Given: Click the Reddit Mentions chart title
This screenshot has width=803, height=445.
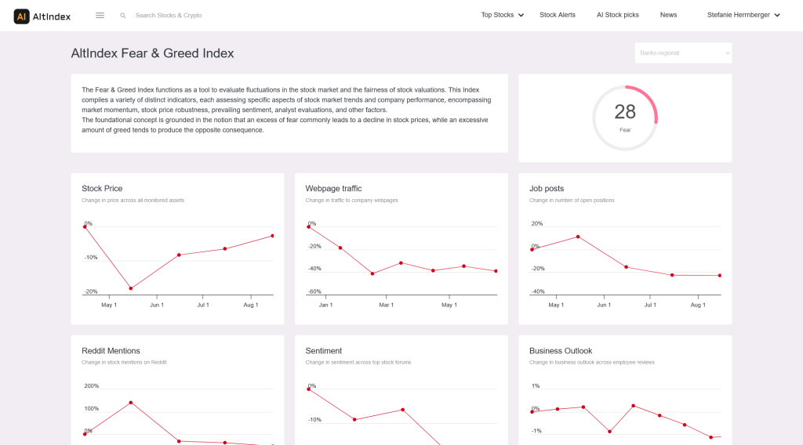Looking at the screenshot, I should [111, 350].
